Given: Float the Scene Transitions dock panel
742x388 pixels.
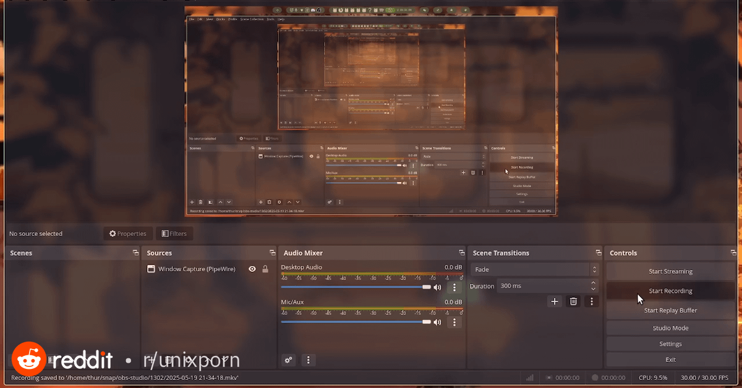Looking at the screenshot, I should (599, 253).
